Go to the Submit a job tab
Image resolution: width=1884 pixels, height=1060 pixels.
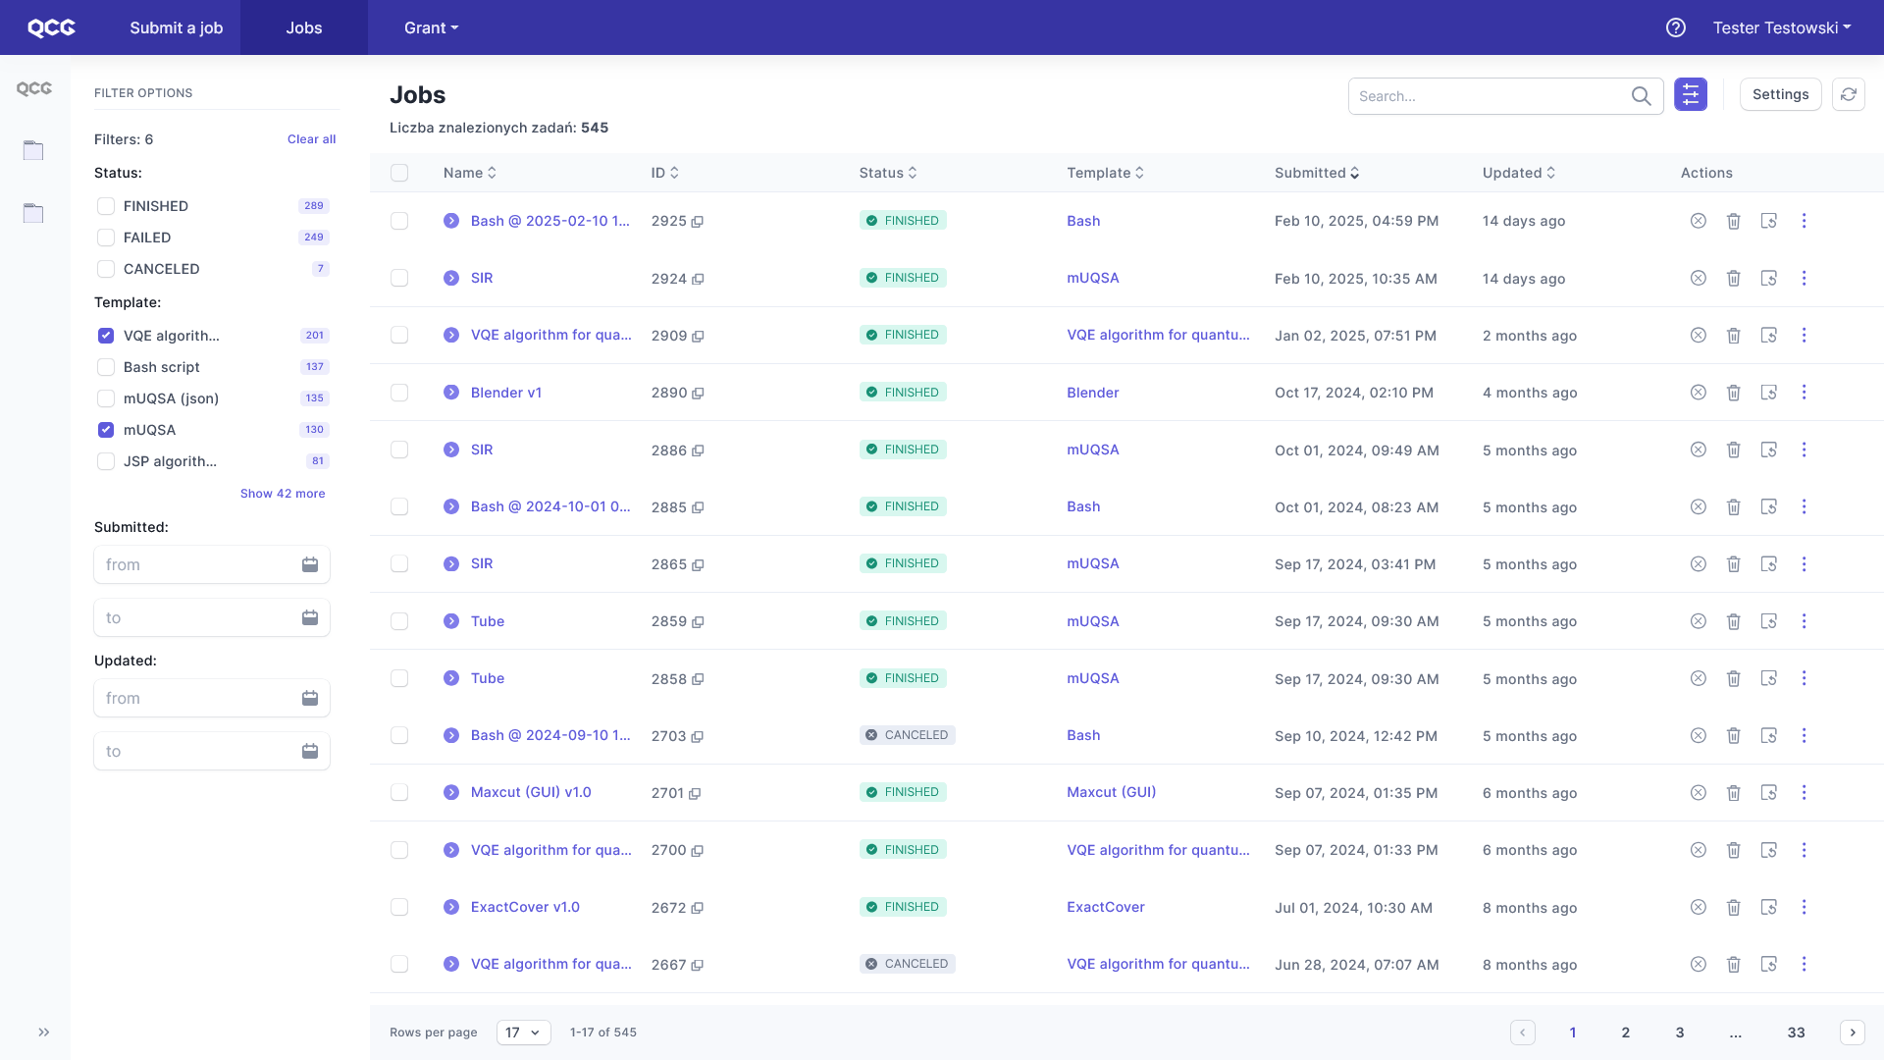[x=177, y=27]
